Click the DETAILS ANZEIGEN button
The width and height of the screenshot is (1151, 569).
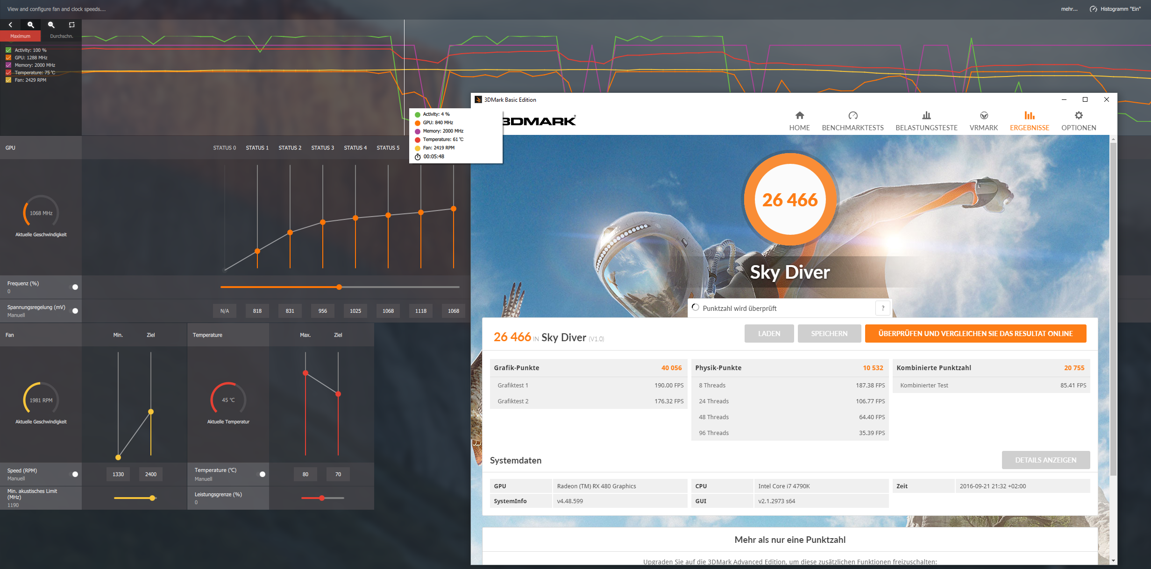point(1045,460)
